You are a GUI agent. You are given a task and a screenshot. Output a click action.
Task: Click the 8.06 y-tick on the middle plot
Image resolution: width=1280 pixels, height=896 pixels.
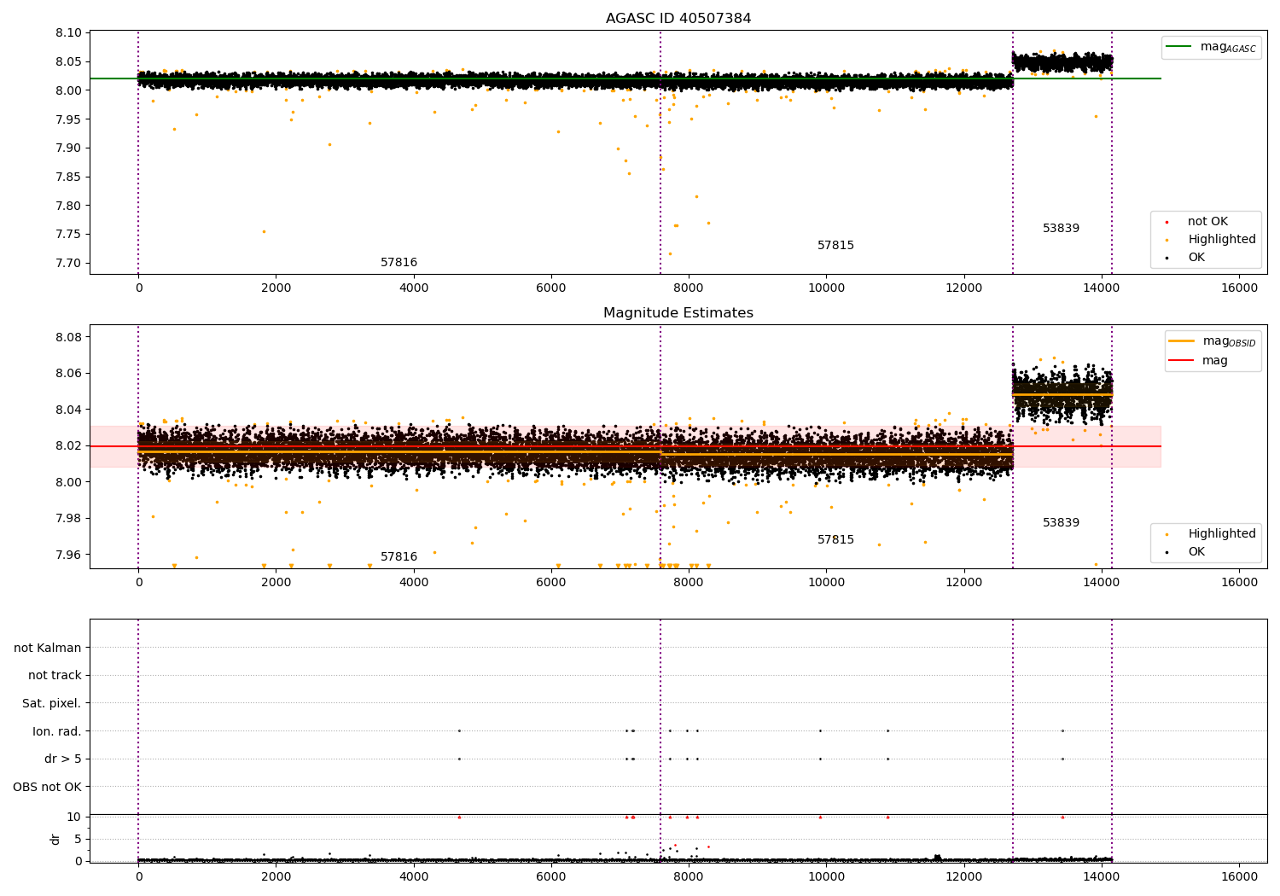coord(68,374)
